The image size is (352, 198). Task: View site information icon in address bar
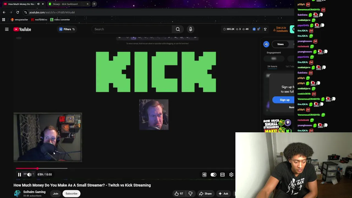click(x=26, y=12)
